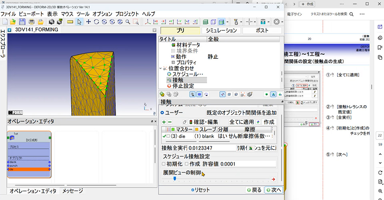Viewport: 384px width, 200px height.
Task: Open the プロジェクト menu
Action: click(x=127, y=14)
